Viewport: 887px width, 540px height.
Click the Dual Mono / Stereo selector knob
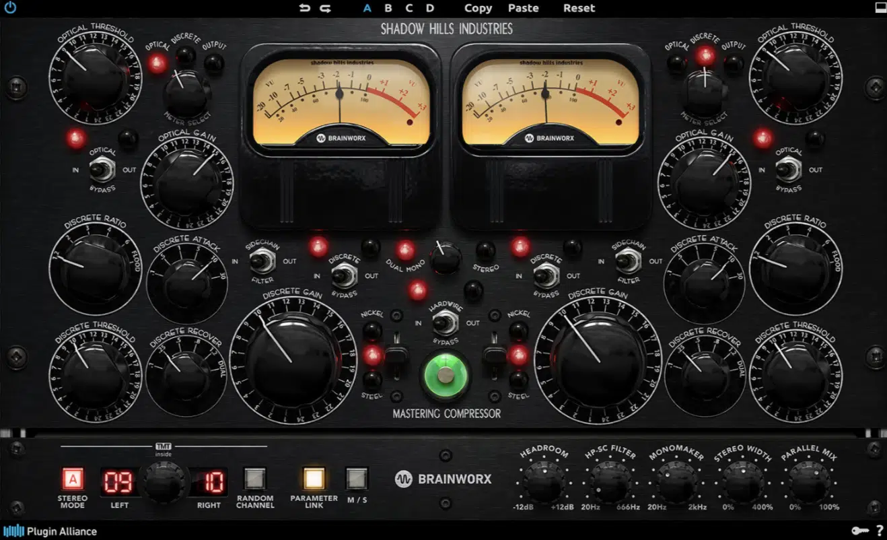click(446, 258)
